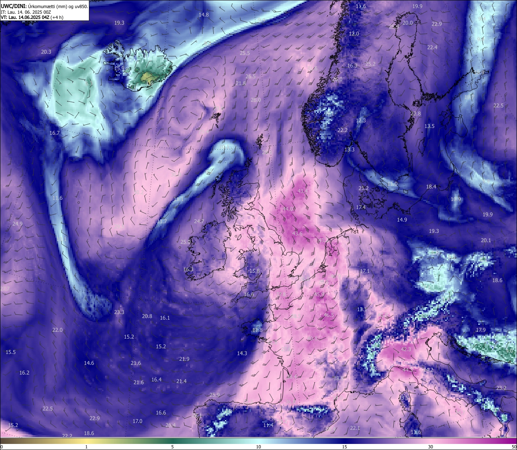Click the 17.9 value label
The height and width of the screenshot is (450, 517).
tap(481, 330)
